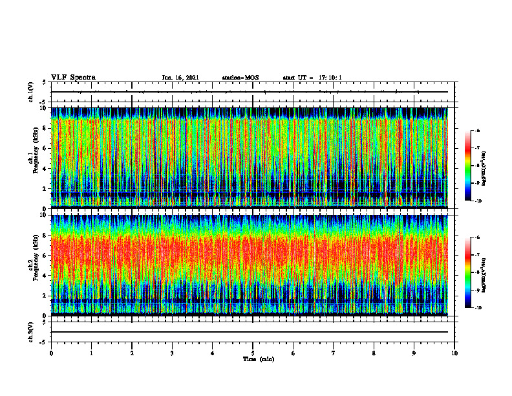The width and height of the screenshot is (512, 396).
Task: Click the ch.2 frequency axis "6" tick label
Action: [45, 256]
